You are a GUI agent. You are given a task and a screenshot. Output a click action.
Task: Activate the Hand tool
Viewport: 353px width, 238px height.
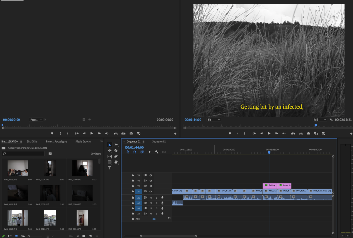[116, 162]
